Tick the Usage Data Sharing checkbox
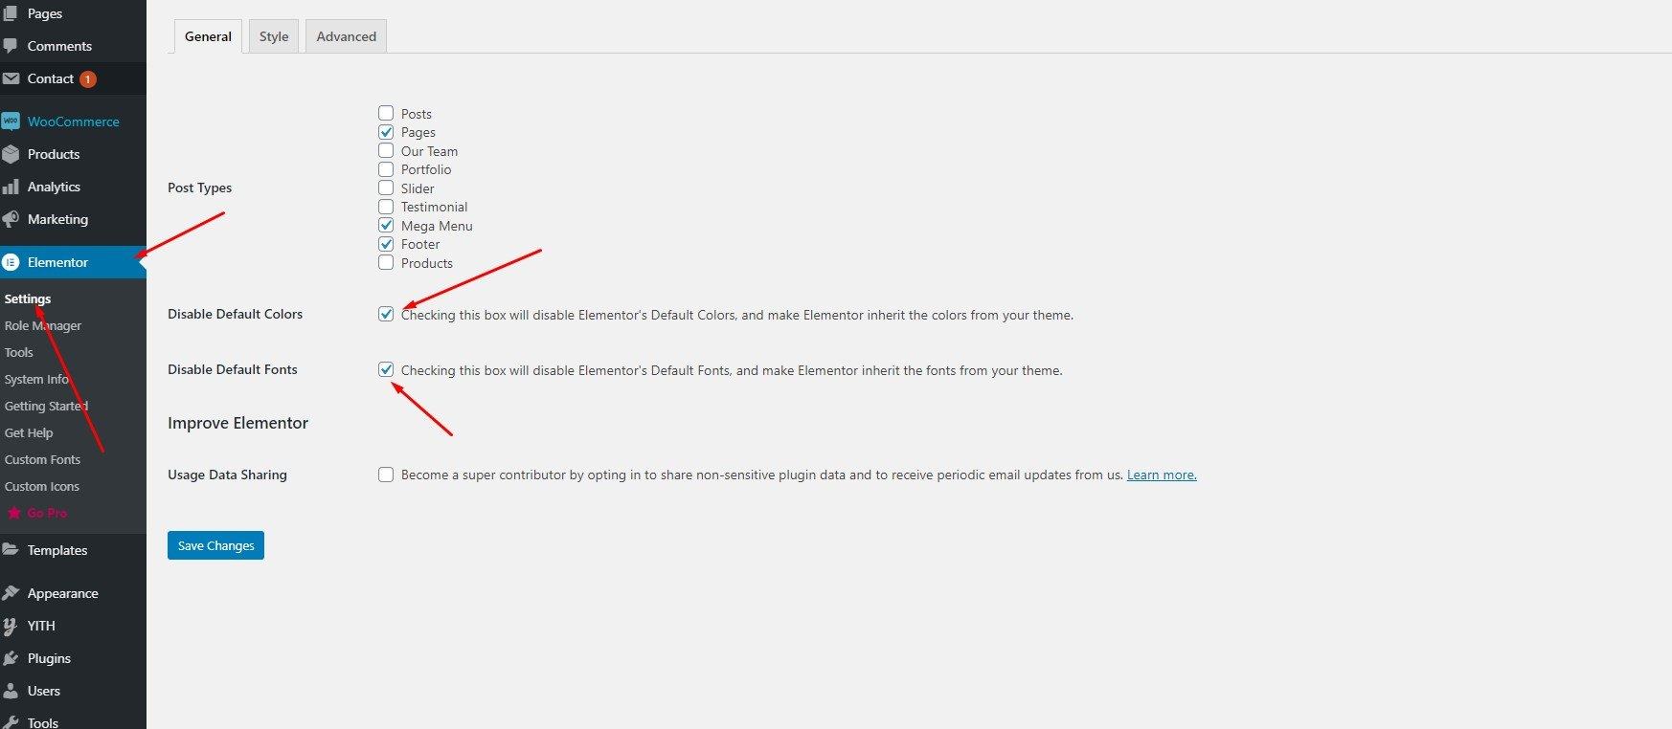 coord(386,475)
